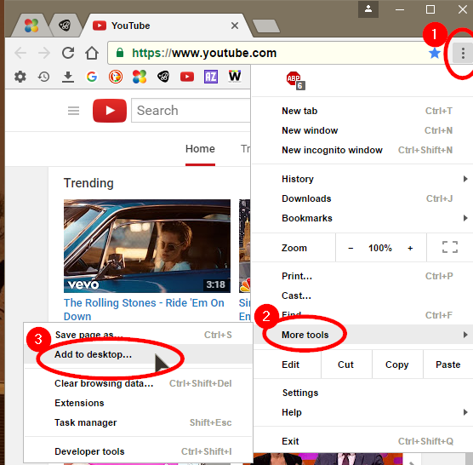Open the black spiral bookmark icon in the bookmarks bar
Viewport: 473px width, 465px height.
163,77
